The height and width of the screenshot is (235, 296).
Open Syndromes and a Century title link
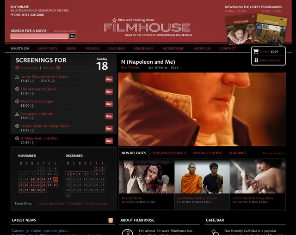(x=197, y=198)
